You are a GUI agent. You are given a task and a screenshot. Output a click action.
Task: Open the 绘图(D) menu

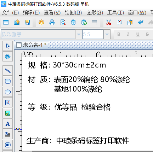point(73,12)
